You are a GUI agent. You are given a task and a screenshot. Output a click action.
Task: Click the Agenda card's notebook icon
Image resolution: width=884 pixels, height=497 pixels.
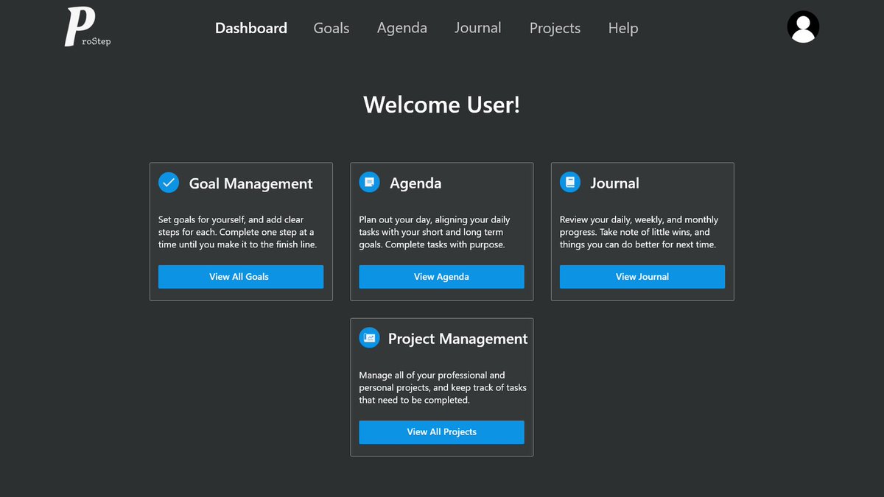(369, 182)
